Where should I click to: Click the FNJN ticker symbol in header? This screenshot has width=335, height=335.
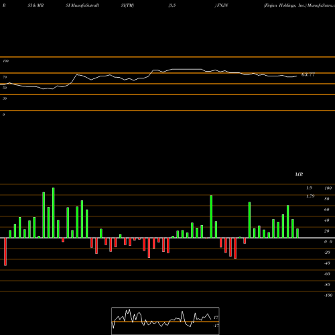pyautogui.click(x=222, y=5)
